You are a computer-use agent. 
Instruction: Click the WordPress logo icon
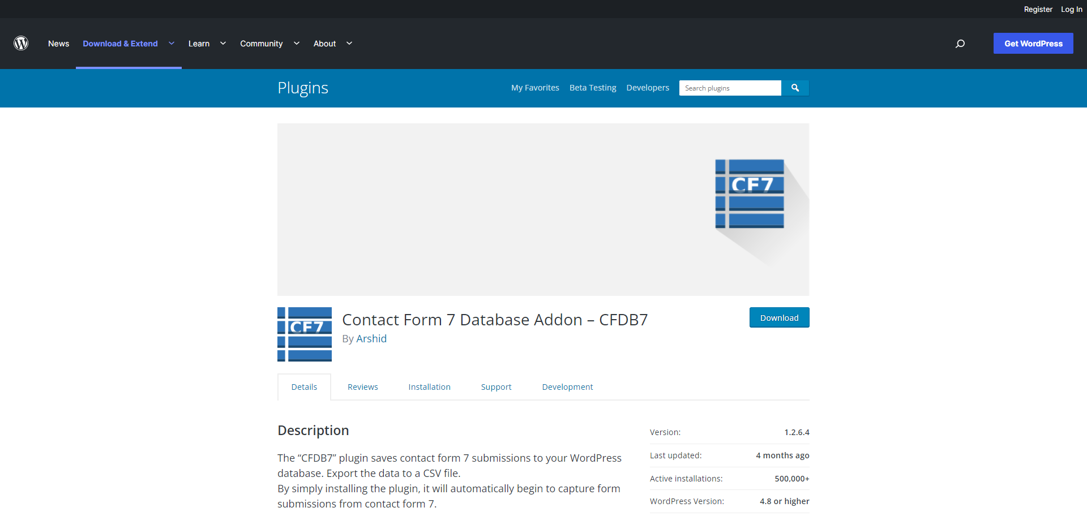coord(21,44)
